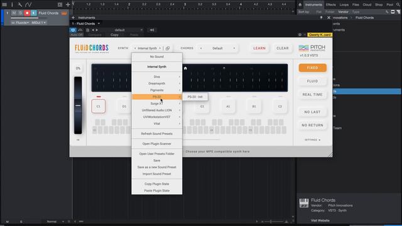Choose Open Plugin Scanner
This screenshot has width=402, height=226.
[157, 144]
